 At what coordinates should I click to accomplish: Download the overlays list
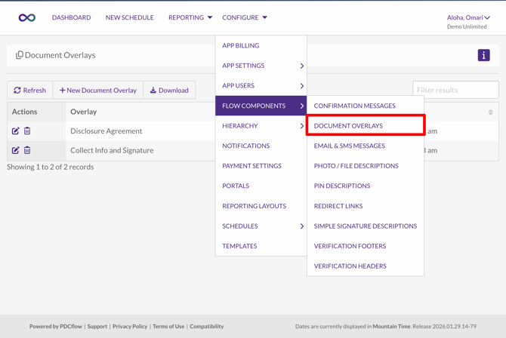169,91
